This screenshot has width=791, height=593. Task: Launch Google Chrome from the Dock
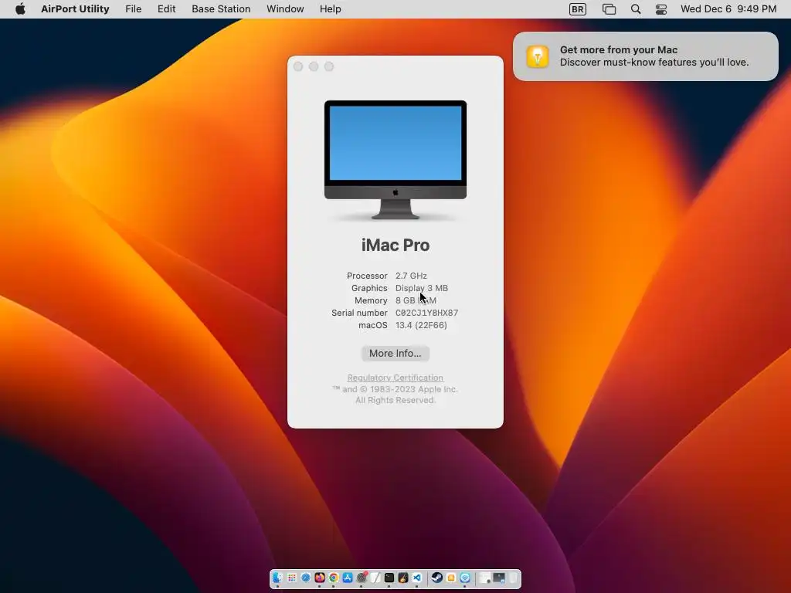[334, 578]
